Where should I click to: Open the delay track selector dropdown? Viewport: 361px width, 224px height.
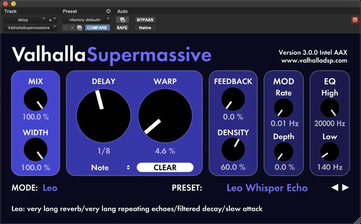point(25,20)
